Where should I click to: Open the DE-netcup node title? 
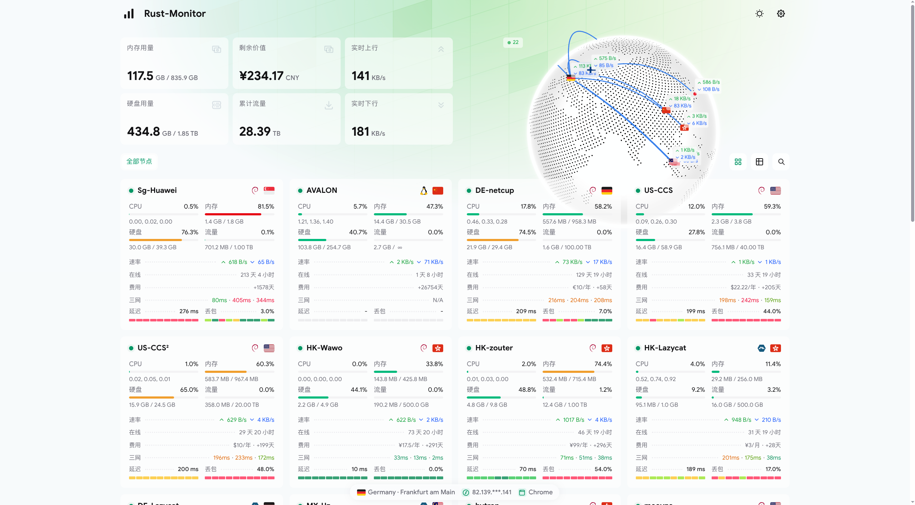coord(495,190)
